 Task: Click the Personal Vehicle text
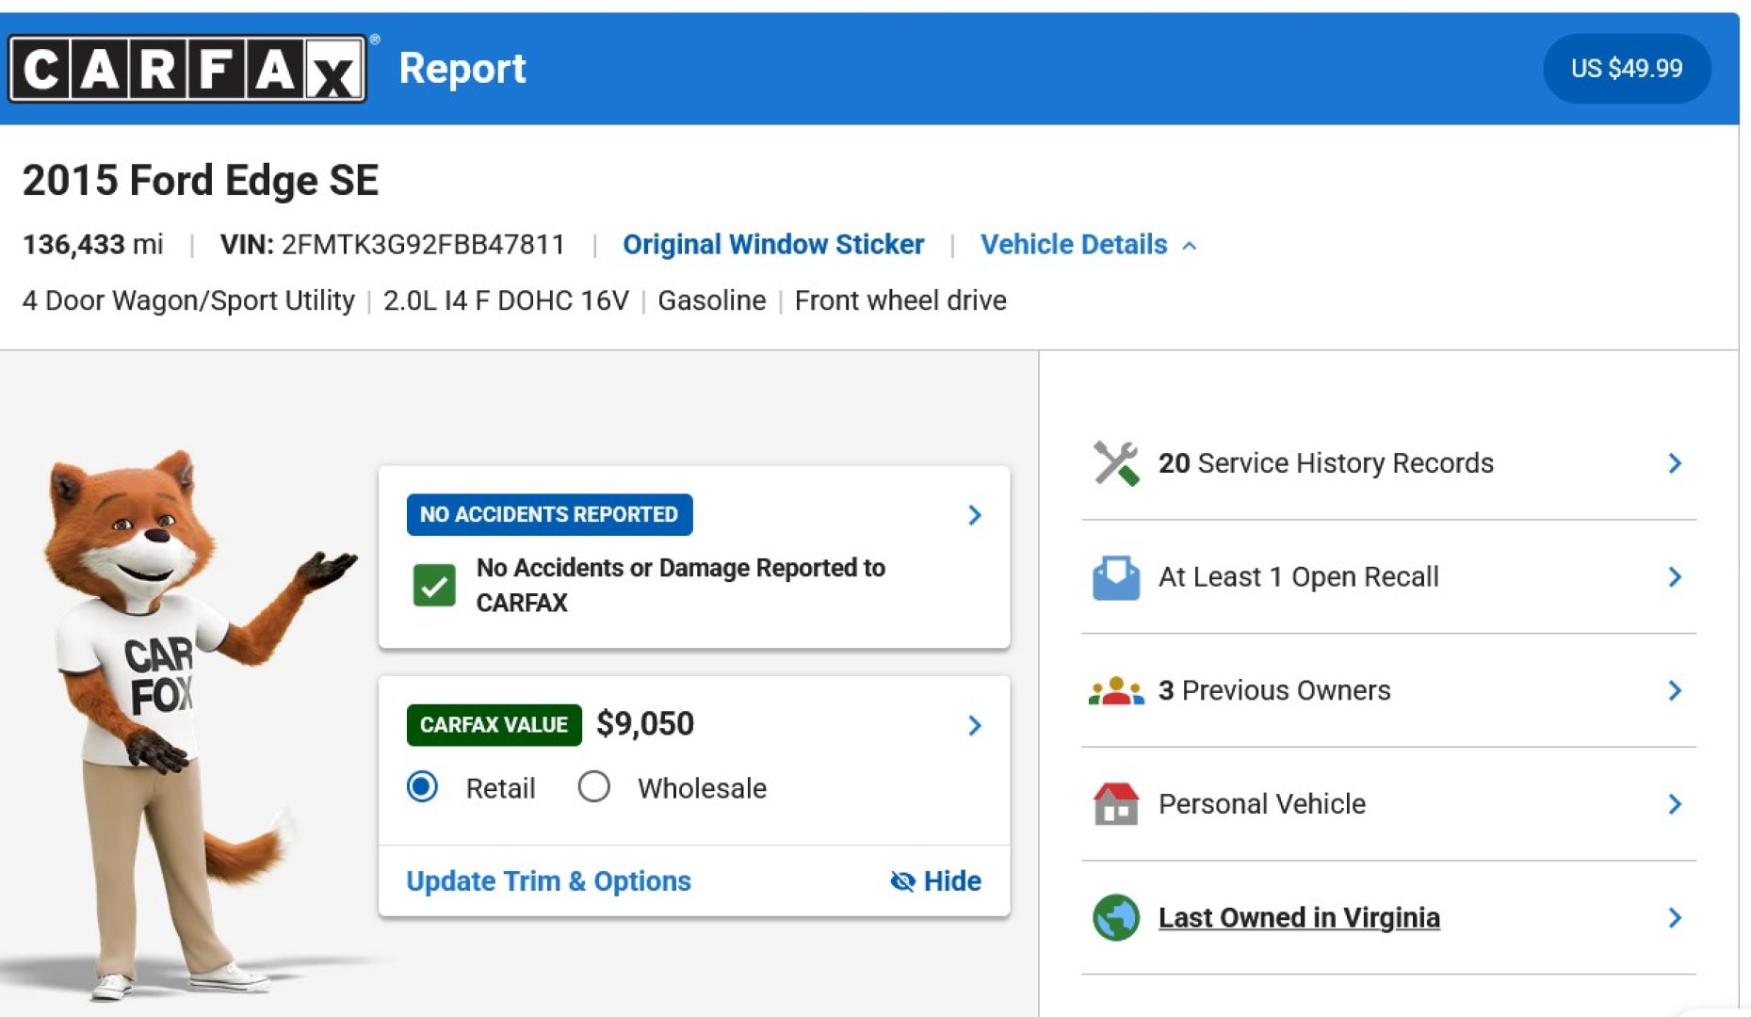(1262, 804)
